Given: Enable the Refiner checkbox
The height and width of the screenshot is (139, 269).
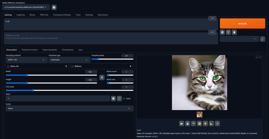Looking at the screenshot, I should [x=73, y=66].
